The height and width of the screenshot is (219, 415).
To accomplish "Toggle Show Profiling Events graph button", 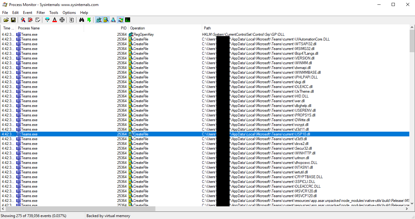I will 128,20.
